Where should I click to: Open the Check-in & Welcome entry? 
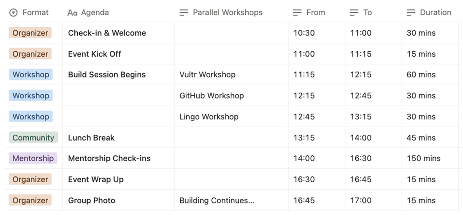tap(107, 33)
